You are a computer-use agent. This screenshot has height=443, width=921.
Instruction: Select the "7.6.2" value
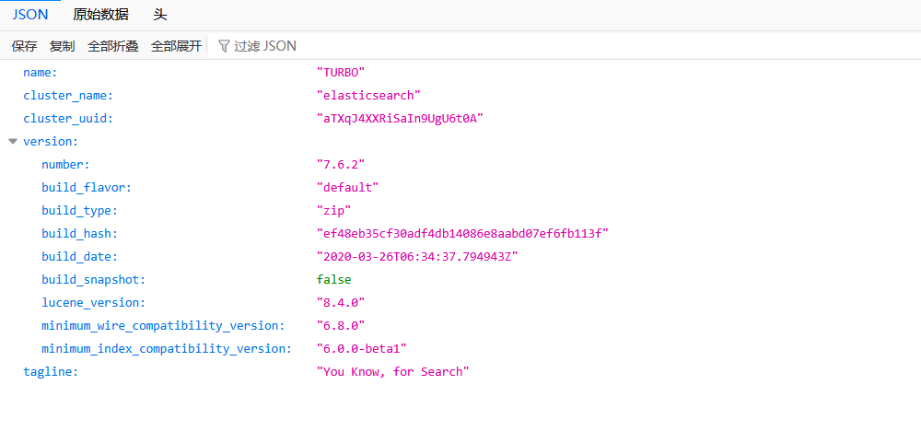coord(341,165)
